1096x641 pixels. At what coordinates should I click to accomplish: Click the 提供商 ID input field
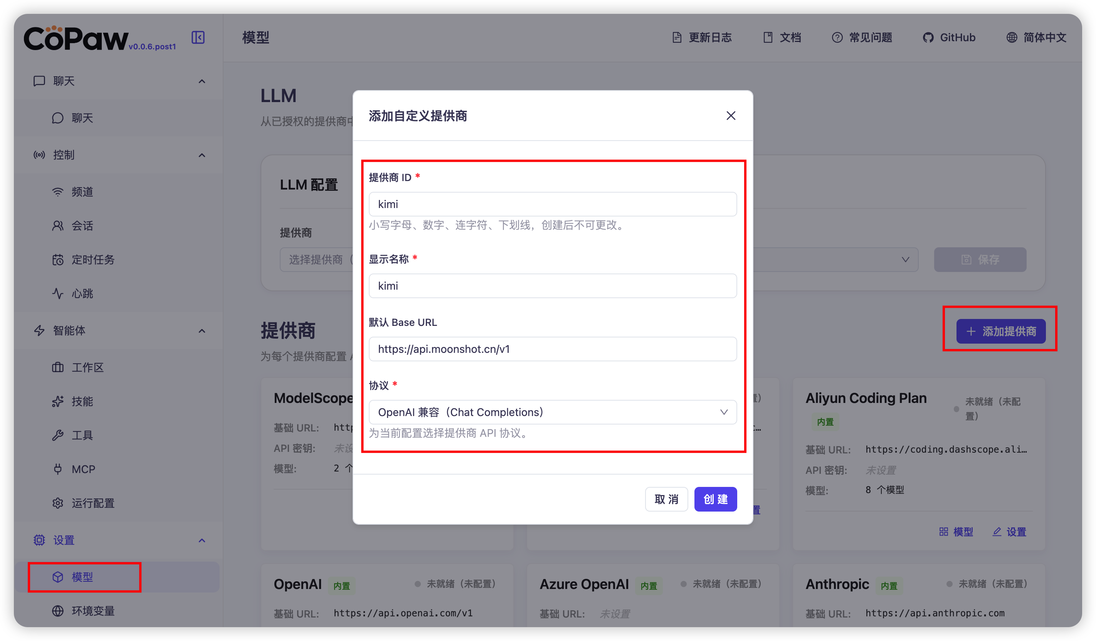coord(552,204)
